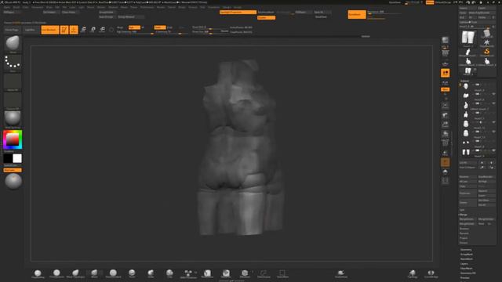Open the material sphere selector
The image size is (502, 282).
tap(13, 118)
